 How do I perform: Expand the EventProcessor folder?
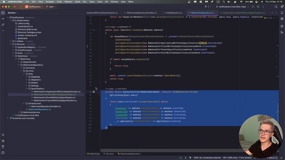click(x=13, y=50)
